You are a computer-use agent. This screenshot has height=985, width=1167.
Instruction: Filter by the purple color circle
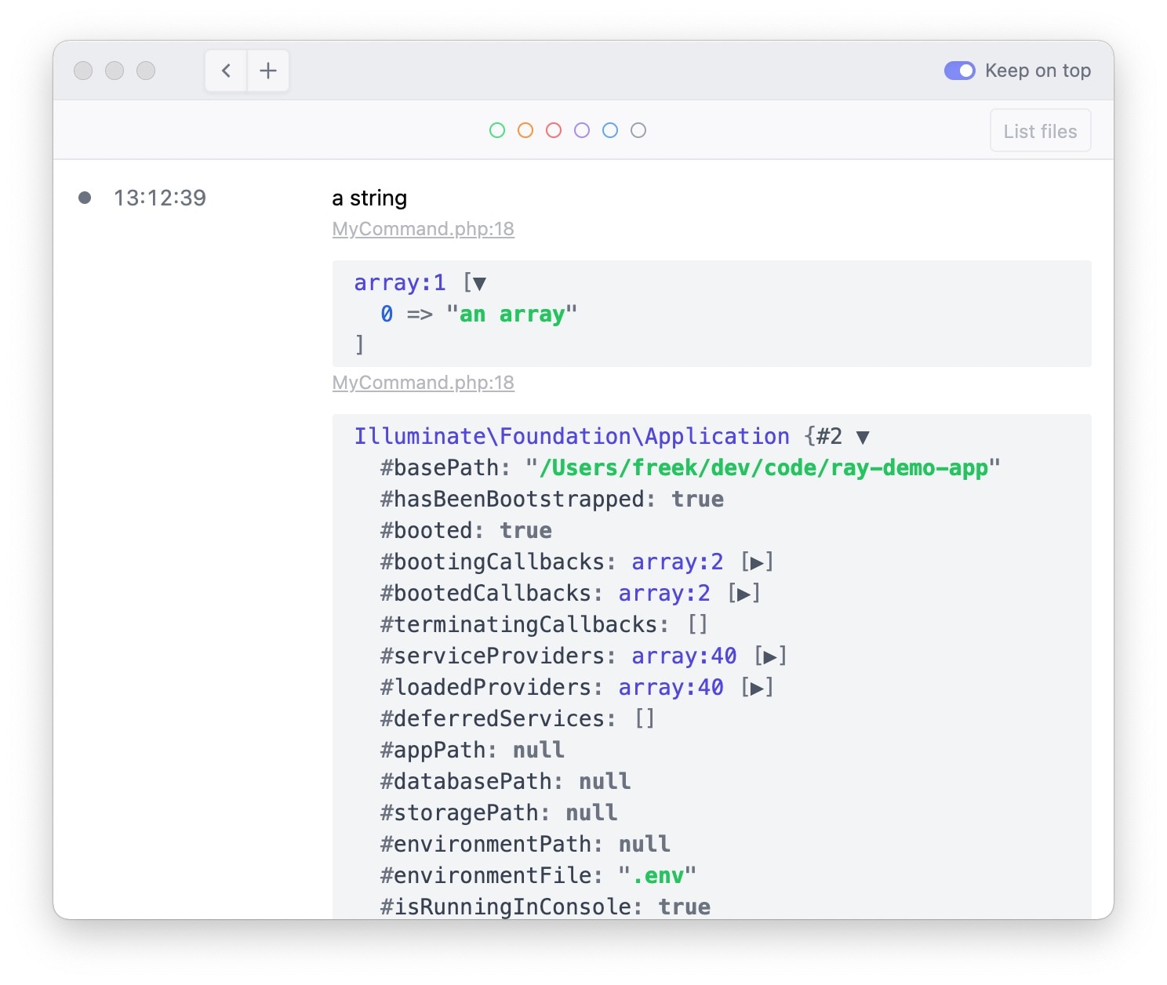[x=582, y=130]
